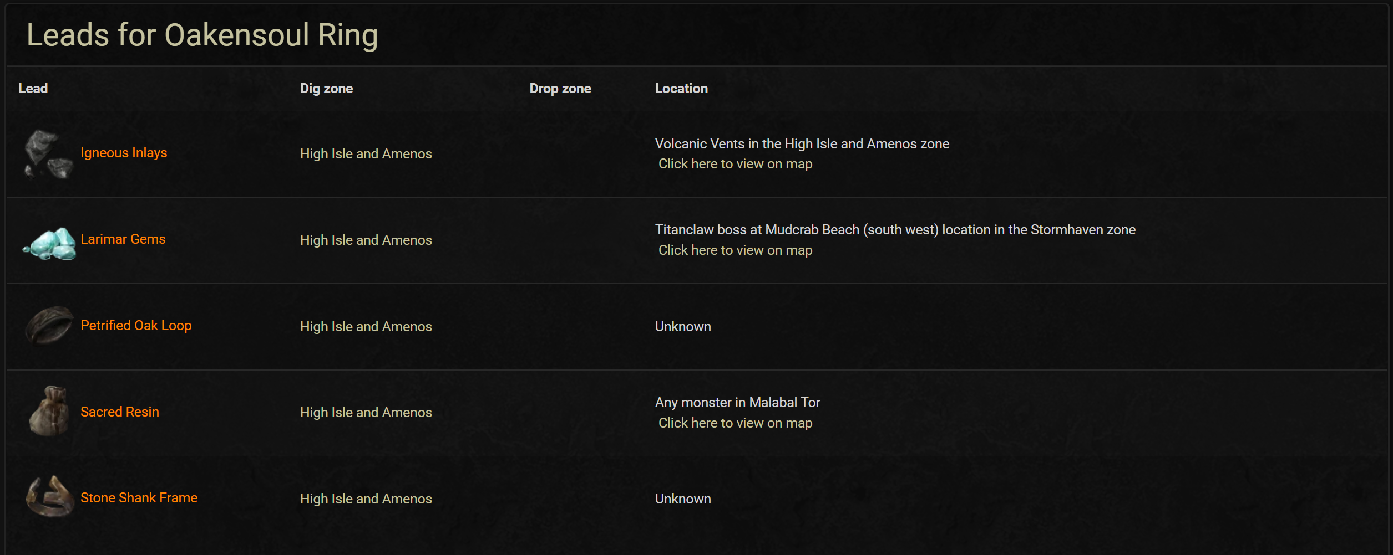Click the Location column header

(681, 89)
